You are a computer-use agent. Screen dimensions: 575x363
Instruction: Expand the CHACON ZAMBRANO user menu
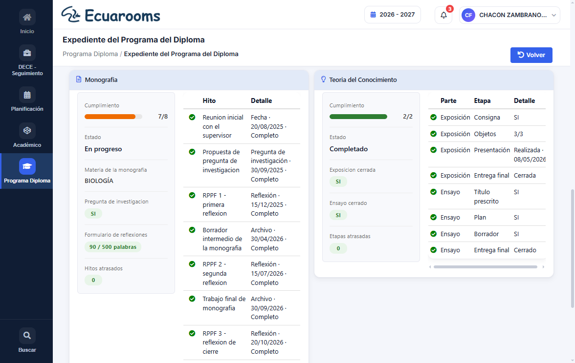[x=509, y=15]
